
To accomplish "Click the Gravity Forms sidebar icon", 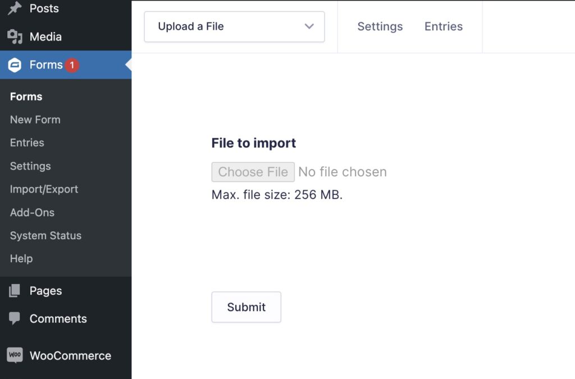I will (x=15, y=65).
